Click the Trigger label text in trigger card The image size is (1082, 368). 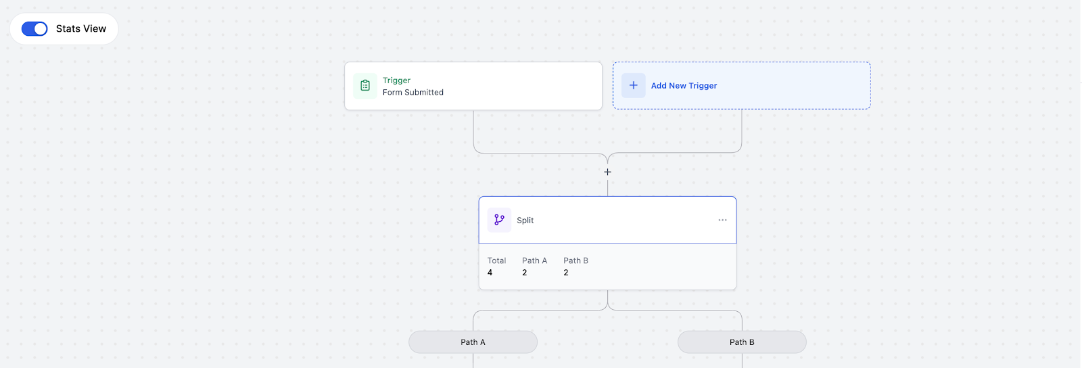pyautogui.click(x=396, y=80)
